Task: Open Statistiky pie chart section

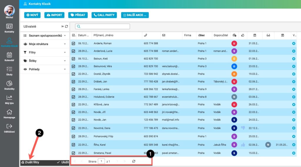Action: point(9,85)
